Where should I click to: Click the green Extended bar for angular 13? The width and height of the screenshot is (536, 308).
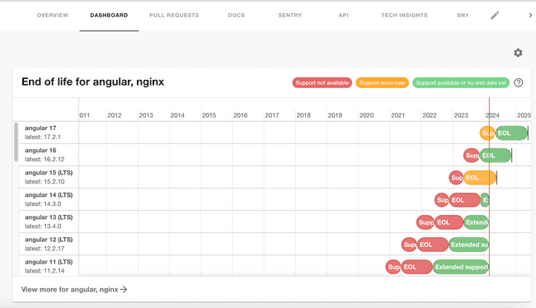pyautogui.click(x=476, y=222)
